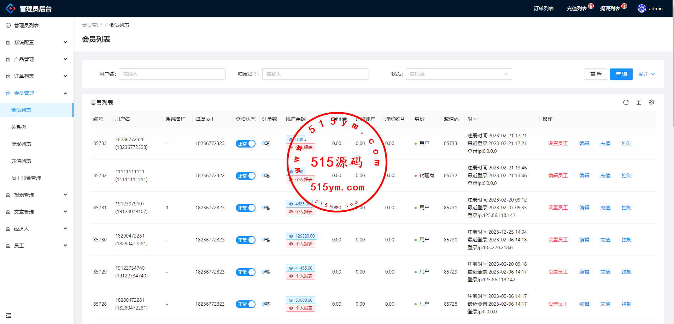Open the column settings gear icon

651,102
